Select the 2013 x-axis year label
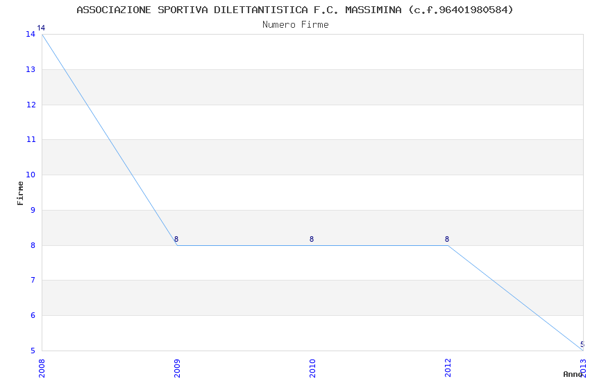 583,368
